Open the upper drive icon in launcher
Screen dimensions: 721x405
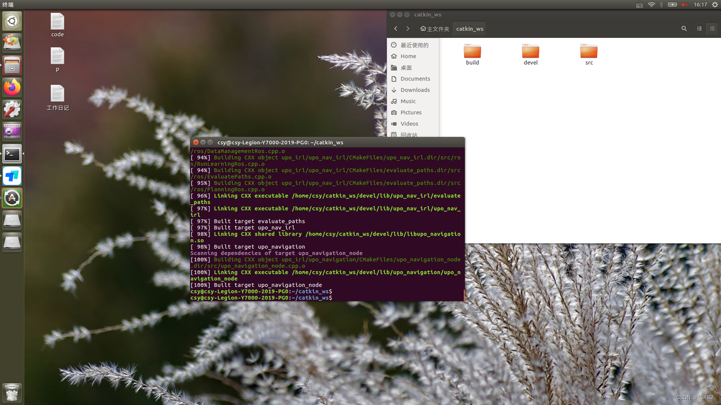(x=12, y=221)
